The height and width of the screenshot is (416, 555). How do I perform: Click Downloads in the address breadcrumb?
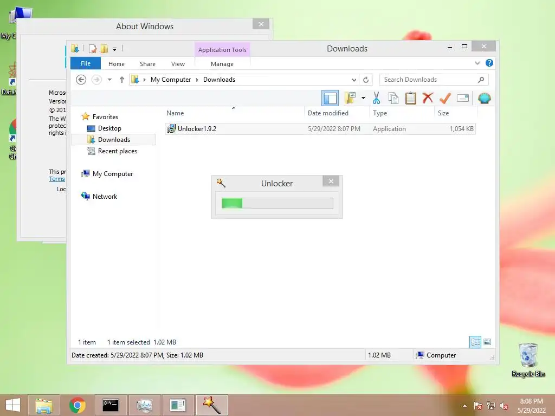(219, 80)
